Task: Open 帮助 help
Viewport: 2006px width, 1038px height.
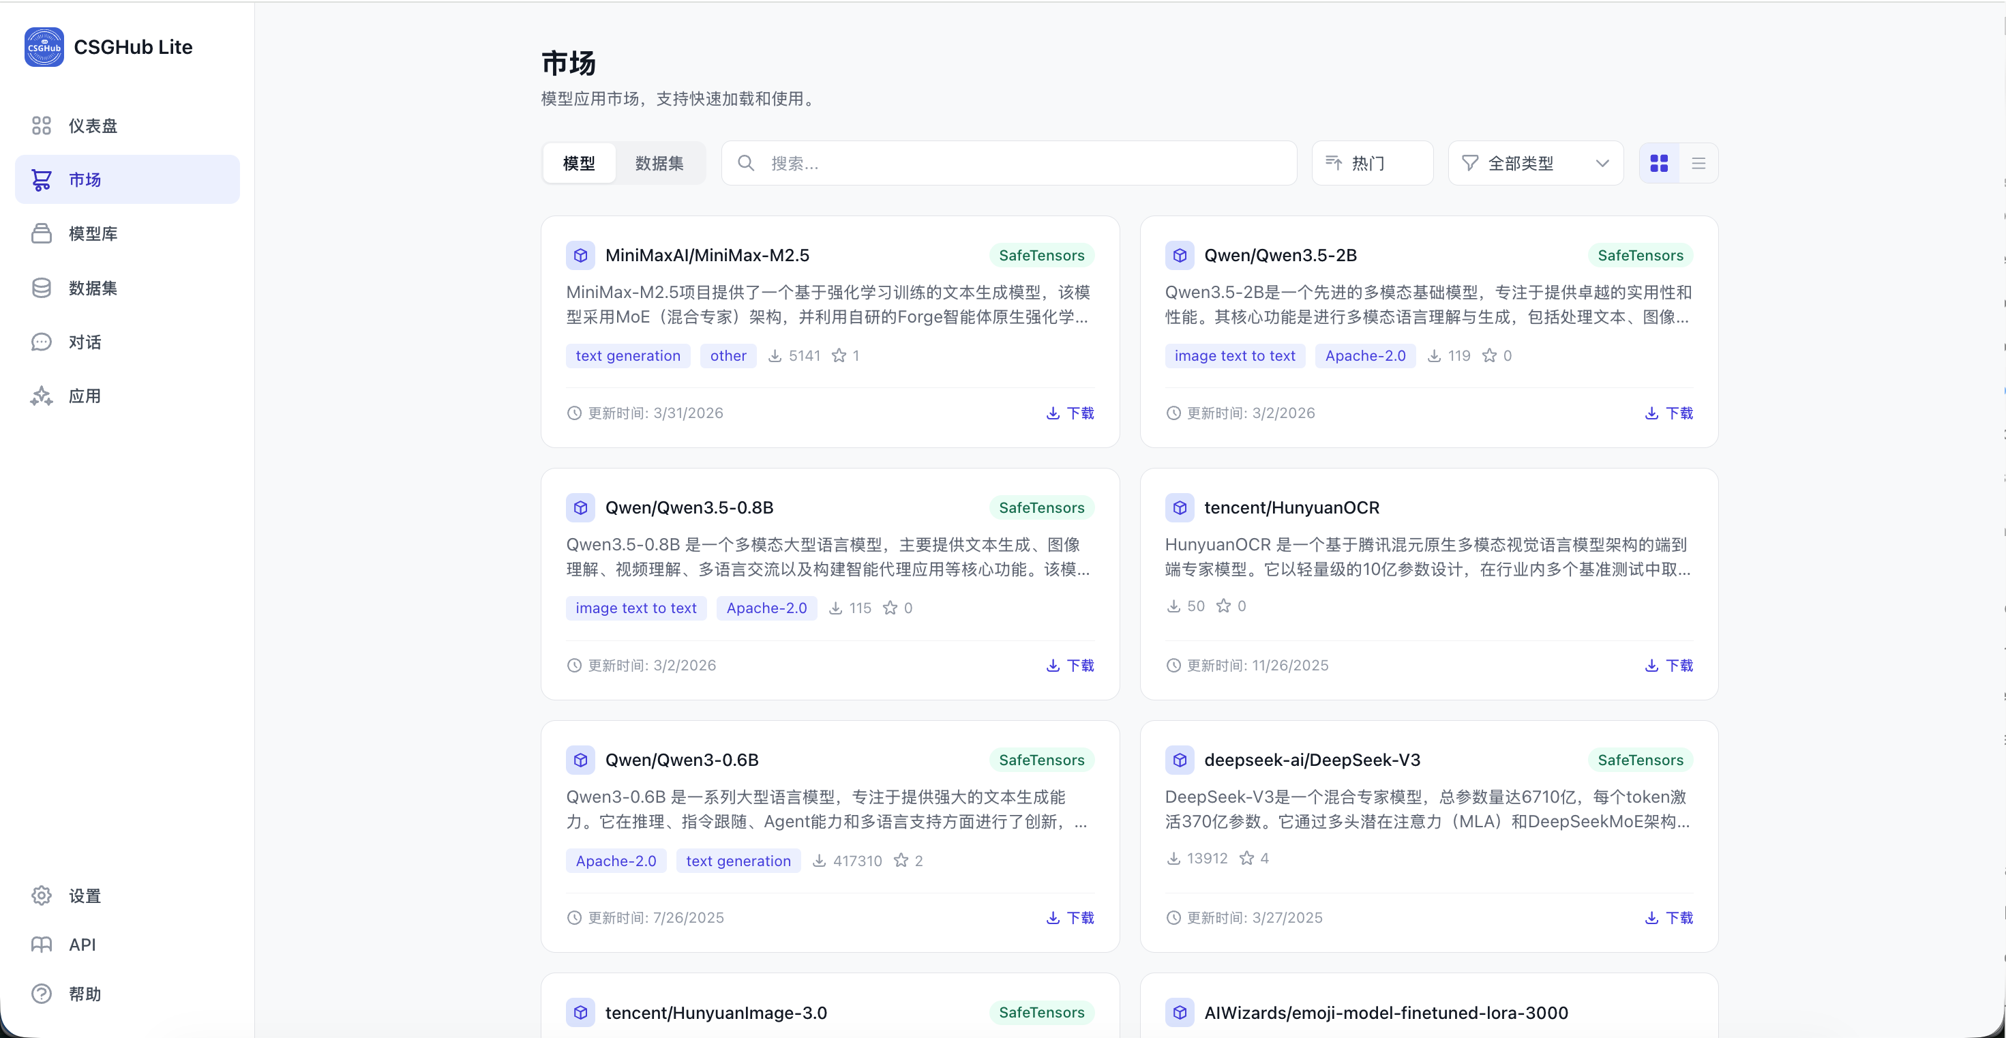Action: [128, 994]
